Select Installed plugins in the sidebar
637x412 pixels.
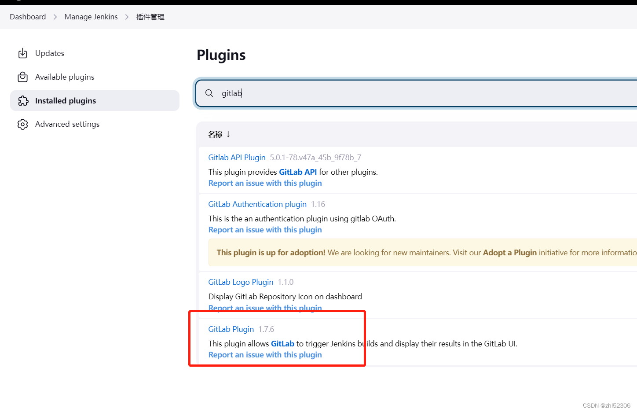pyautogui.click(x=95, y=101)
